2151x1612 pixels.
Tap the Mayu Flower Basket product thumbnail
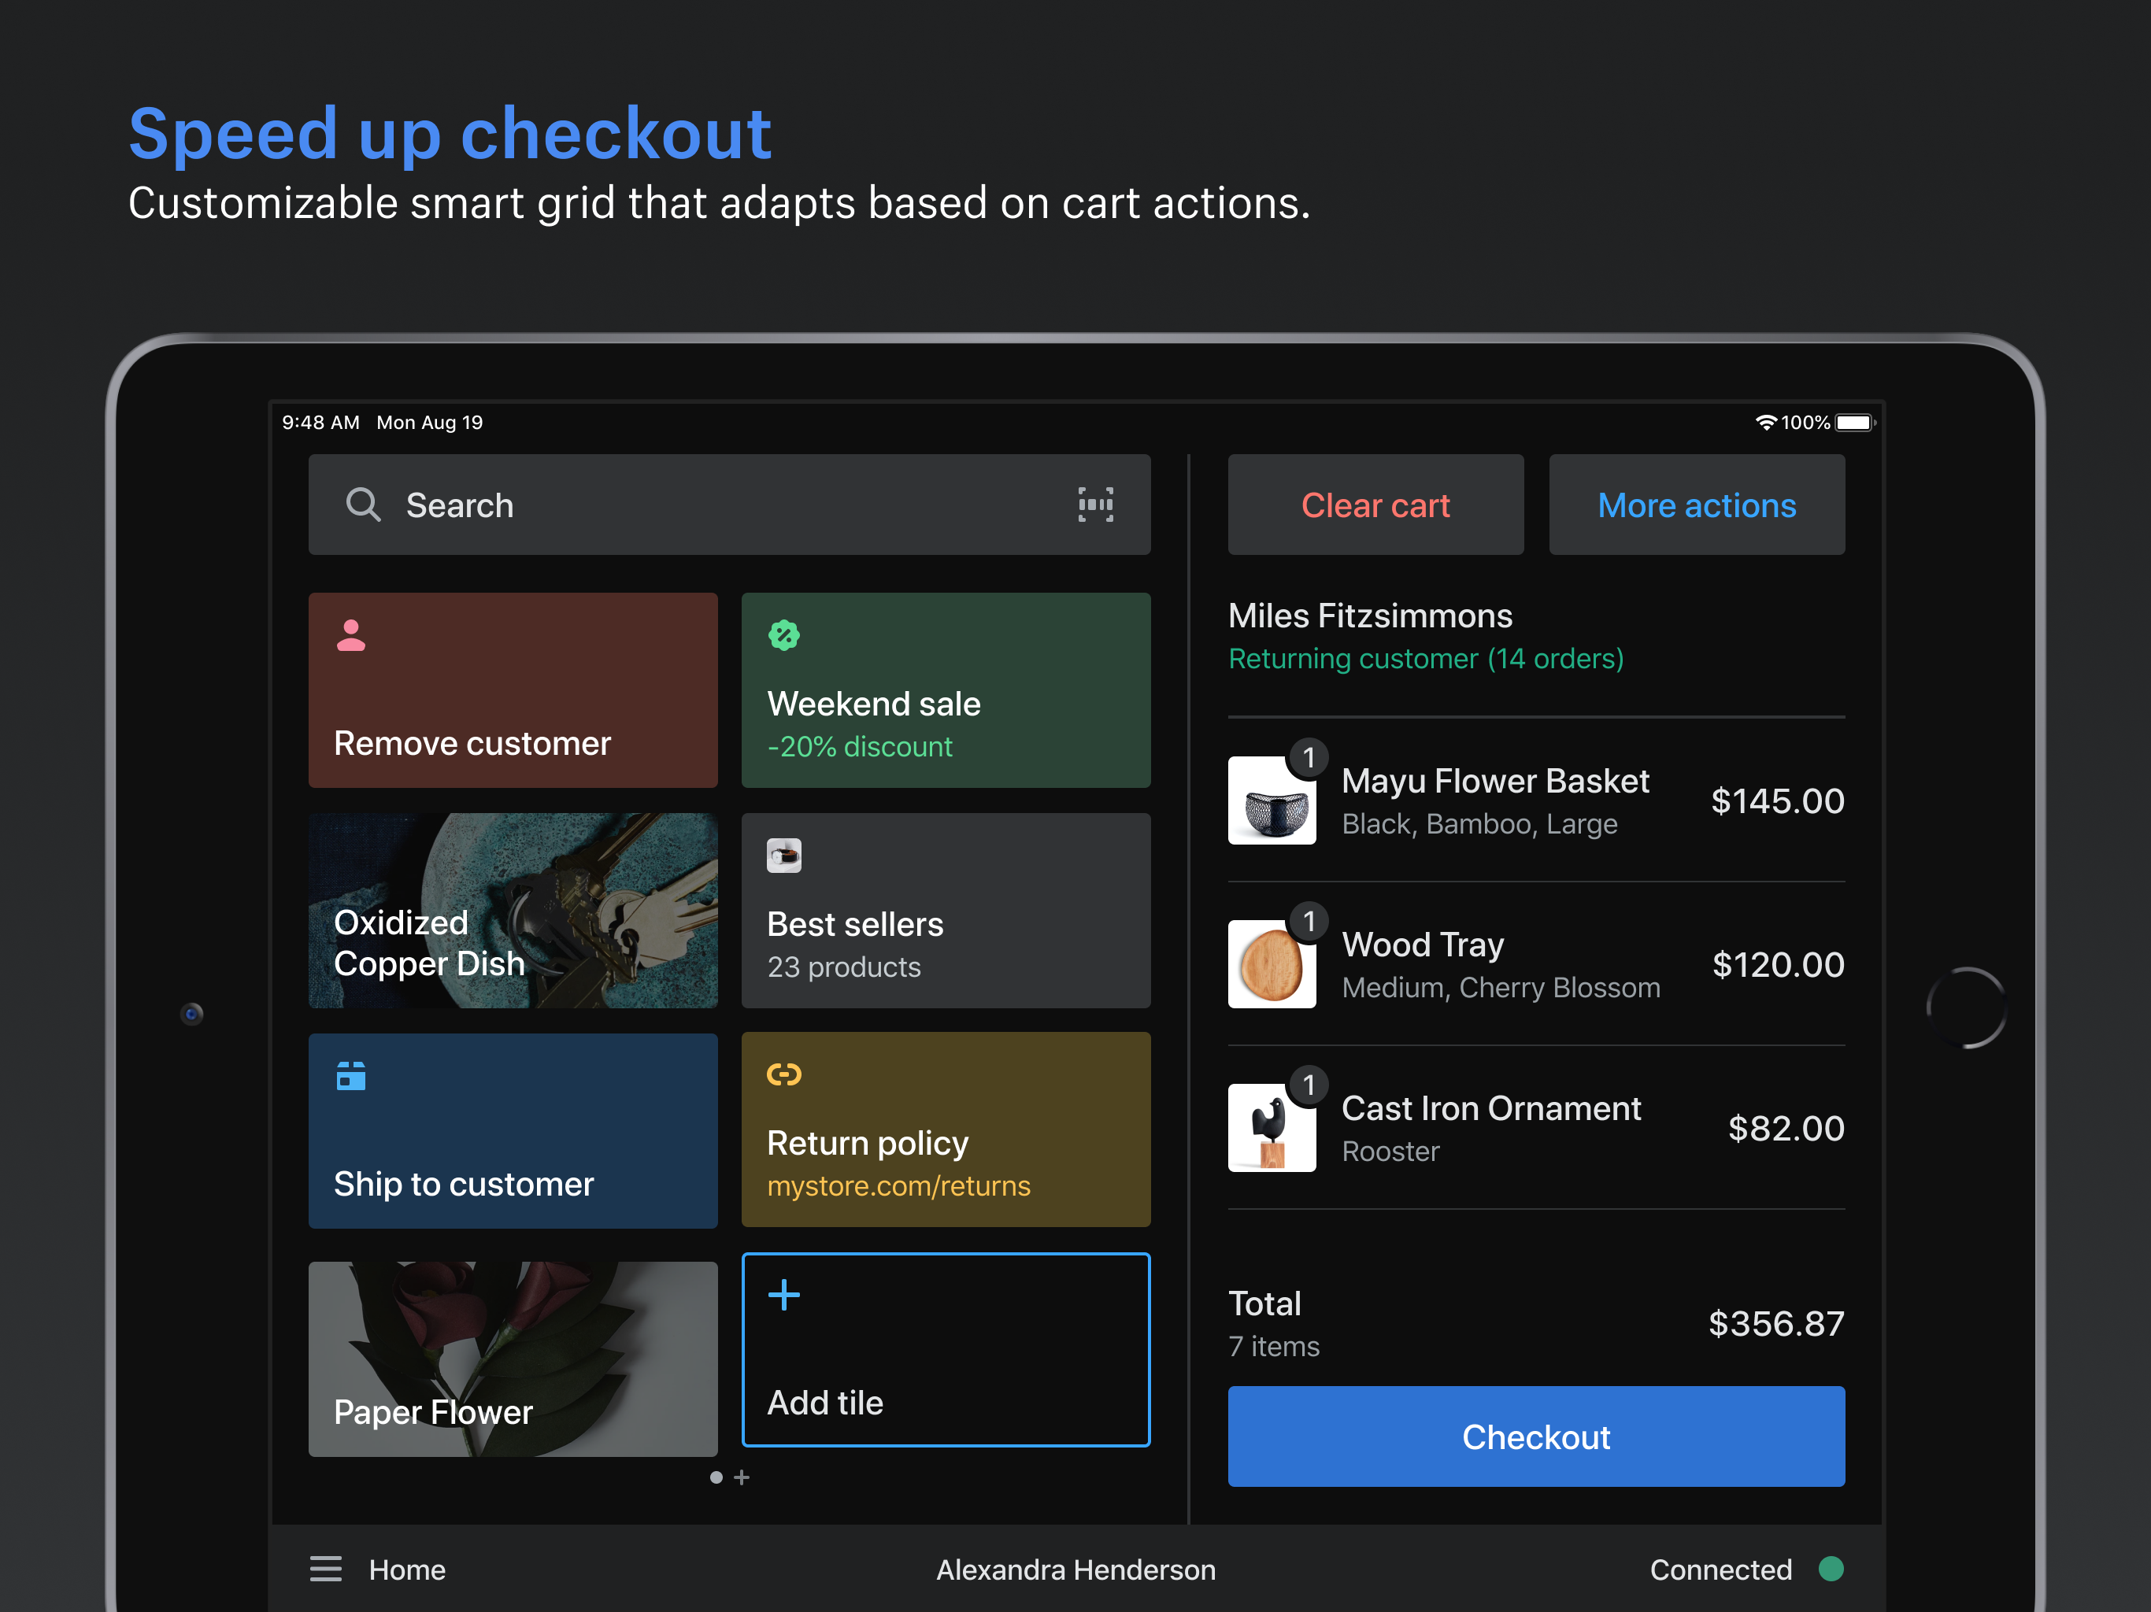[x=1272, y=800]
